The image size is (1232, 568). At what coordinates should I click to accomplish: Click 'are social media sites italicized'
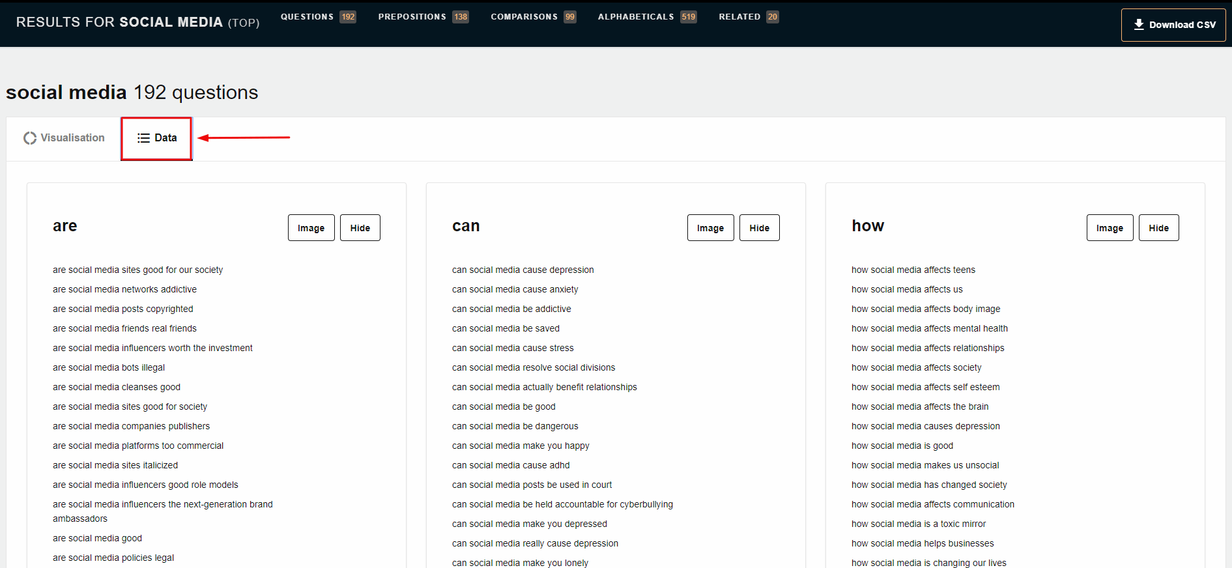click(115, 465)
